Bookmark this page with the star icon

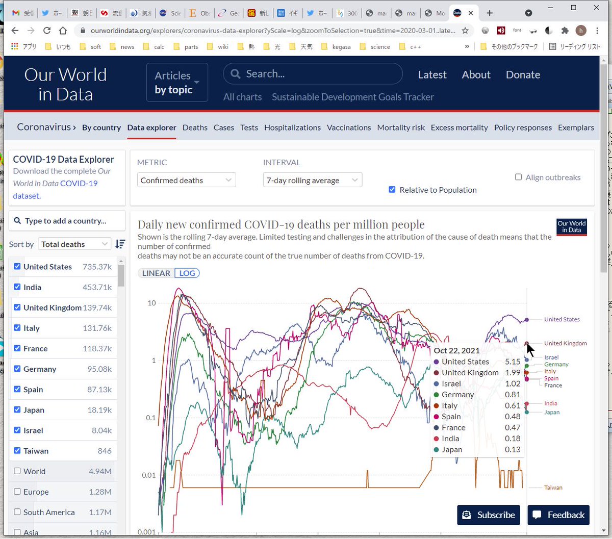point(465,31)
